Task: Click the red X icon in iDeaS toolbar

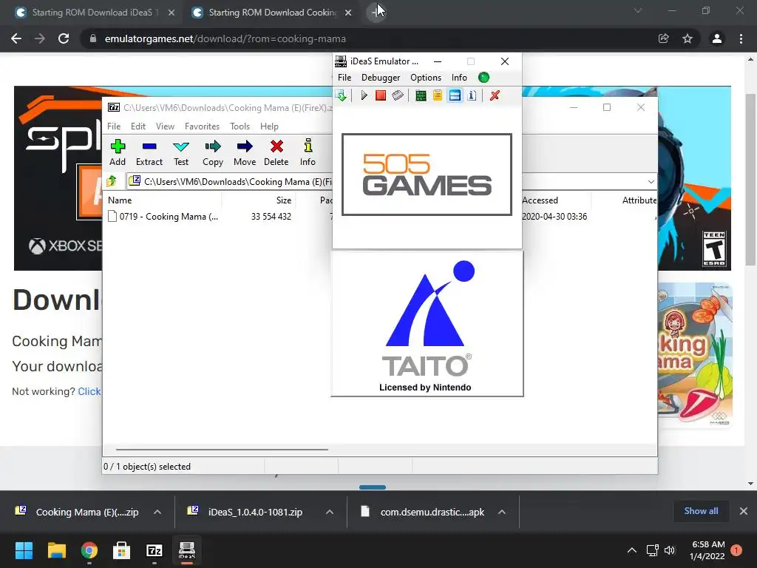Action: 495,95
